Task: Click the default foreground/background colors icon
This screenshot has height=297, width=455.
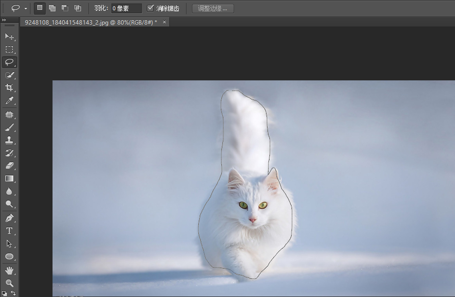Action: 4,293
